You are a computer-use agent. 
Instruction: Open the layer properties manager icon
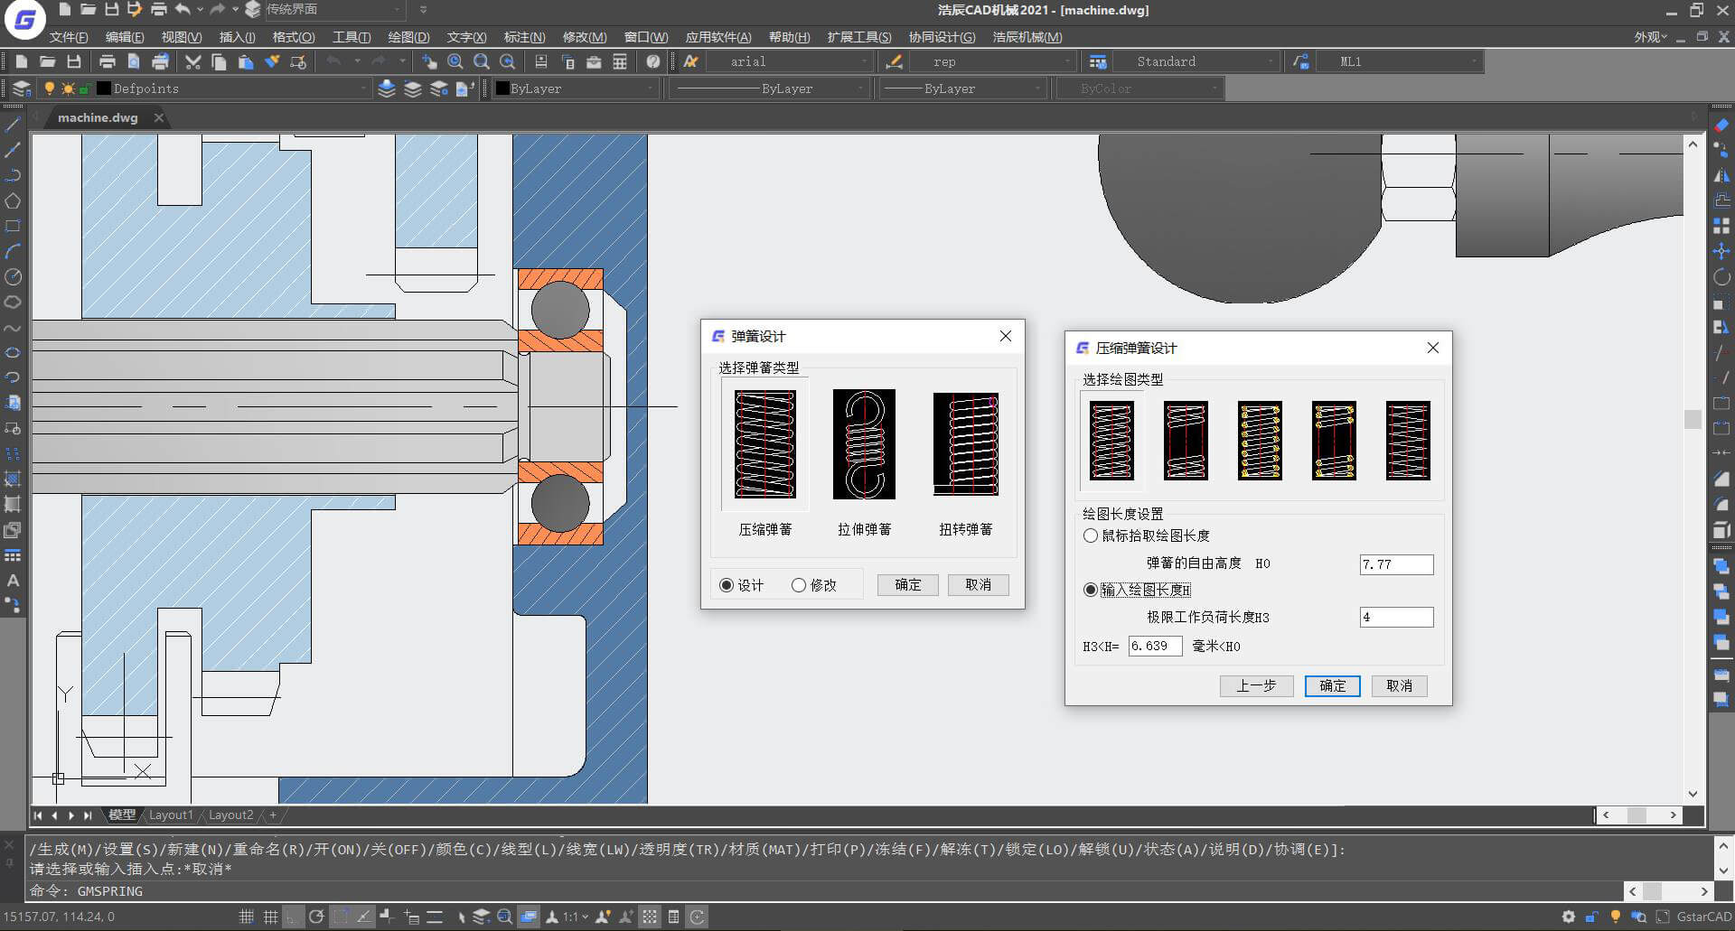coord(22,88)
